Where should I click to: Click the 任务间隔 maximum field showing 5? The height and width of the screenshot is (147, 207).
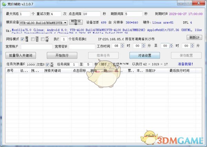pyautogui.click(x=88, y=64)
